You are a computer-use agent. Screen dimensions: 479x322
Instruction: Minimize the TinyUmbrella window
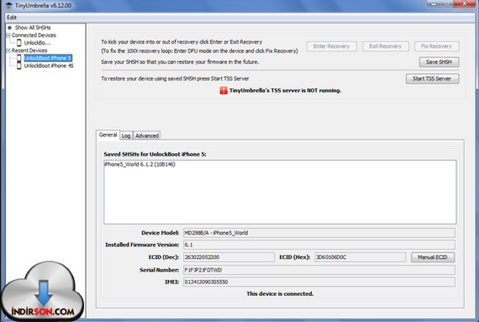[x=434, y=4]
